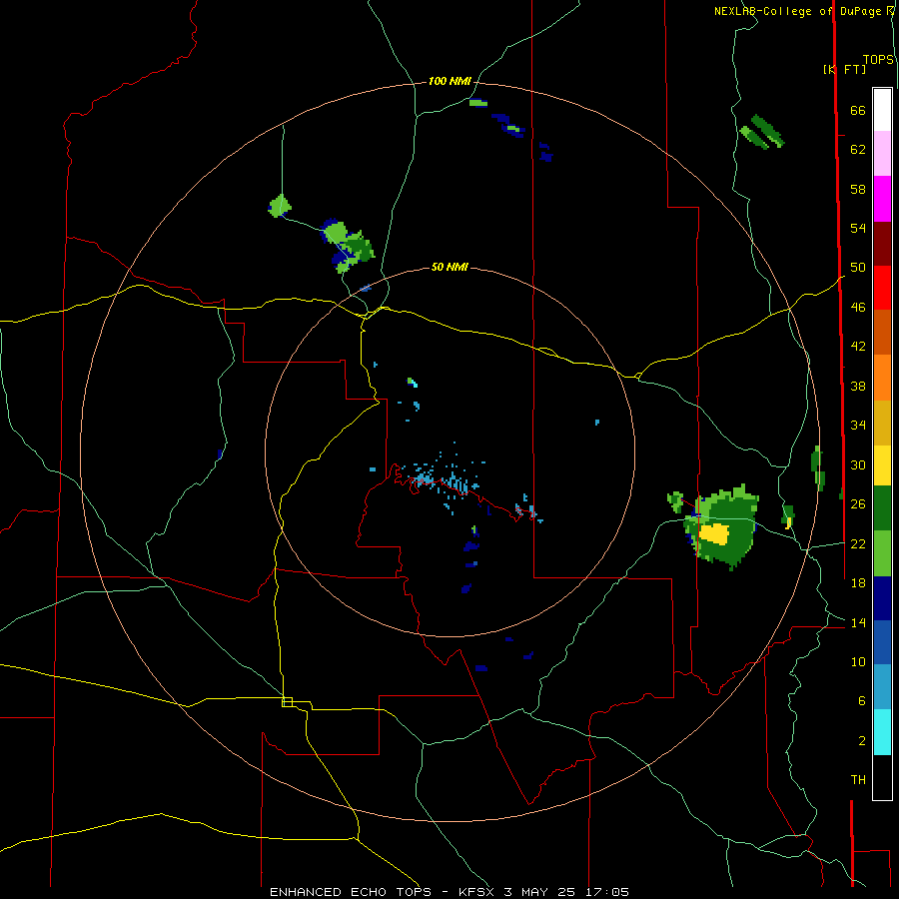The image size is (899, 899).
Task: Click the "KFSX" radar site identifier
Action: (x=475, y=892)
